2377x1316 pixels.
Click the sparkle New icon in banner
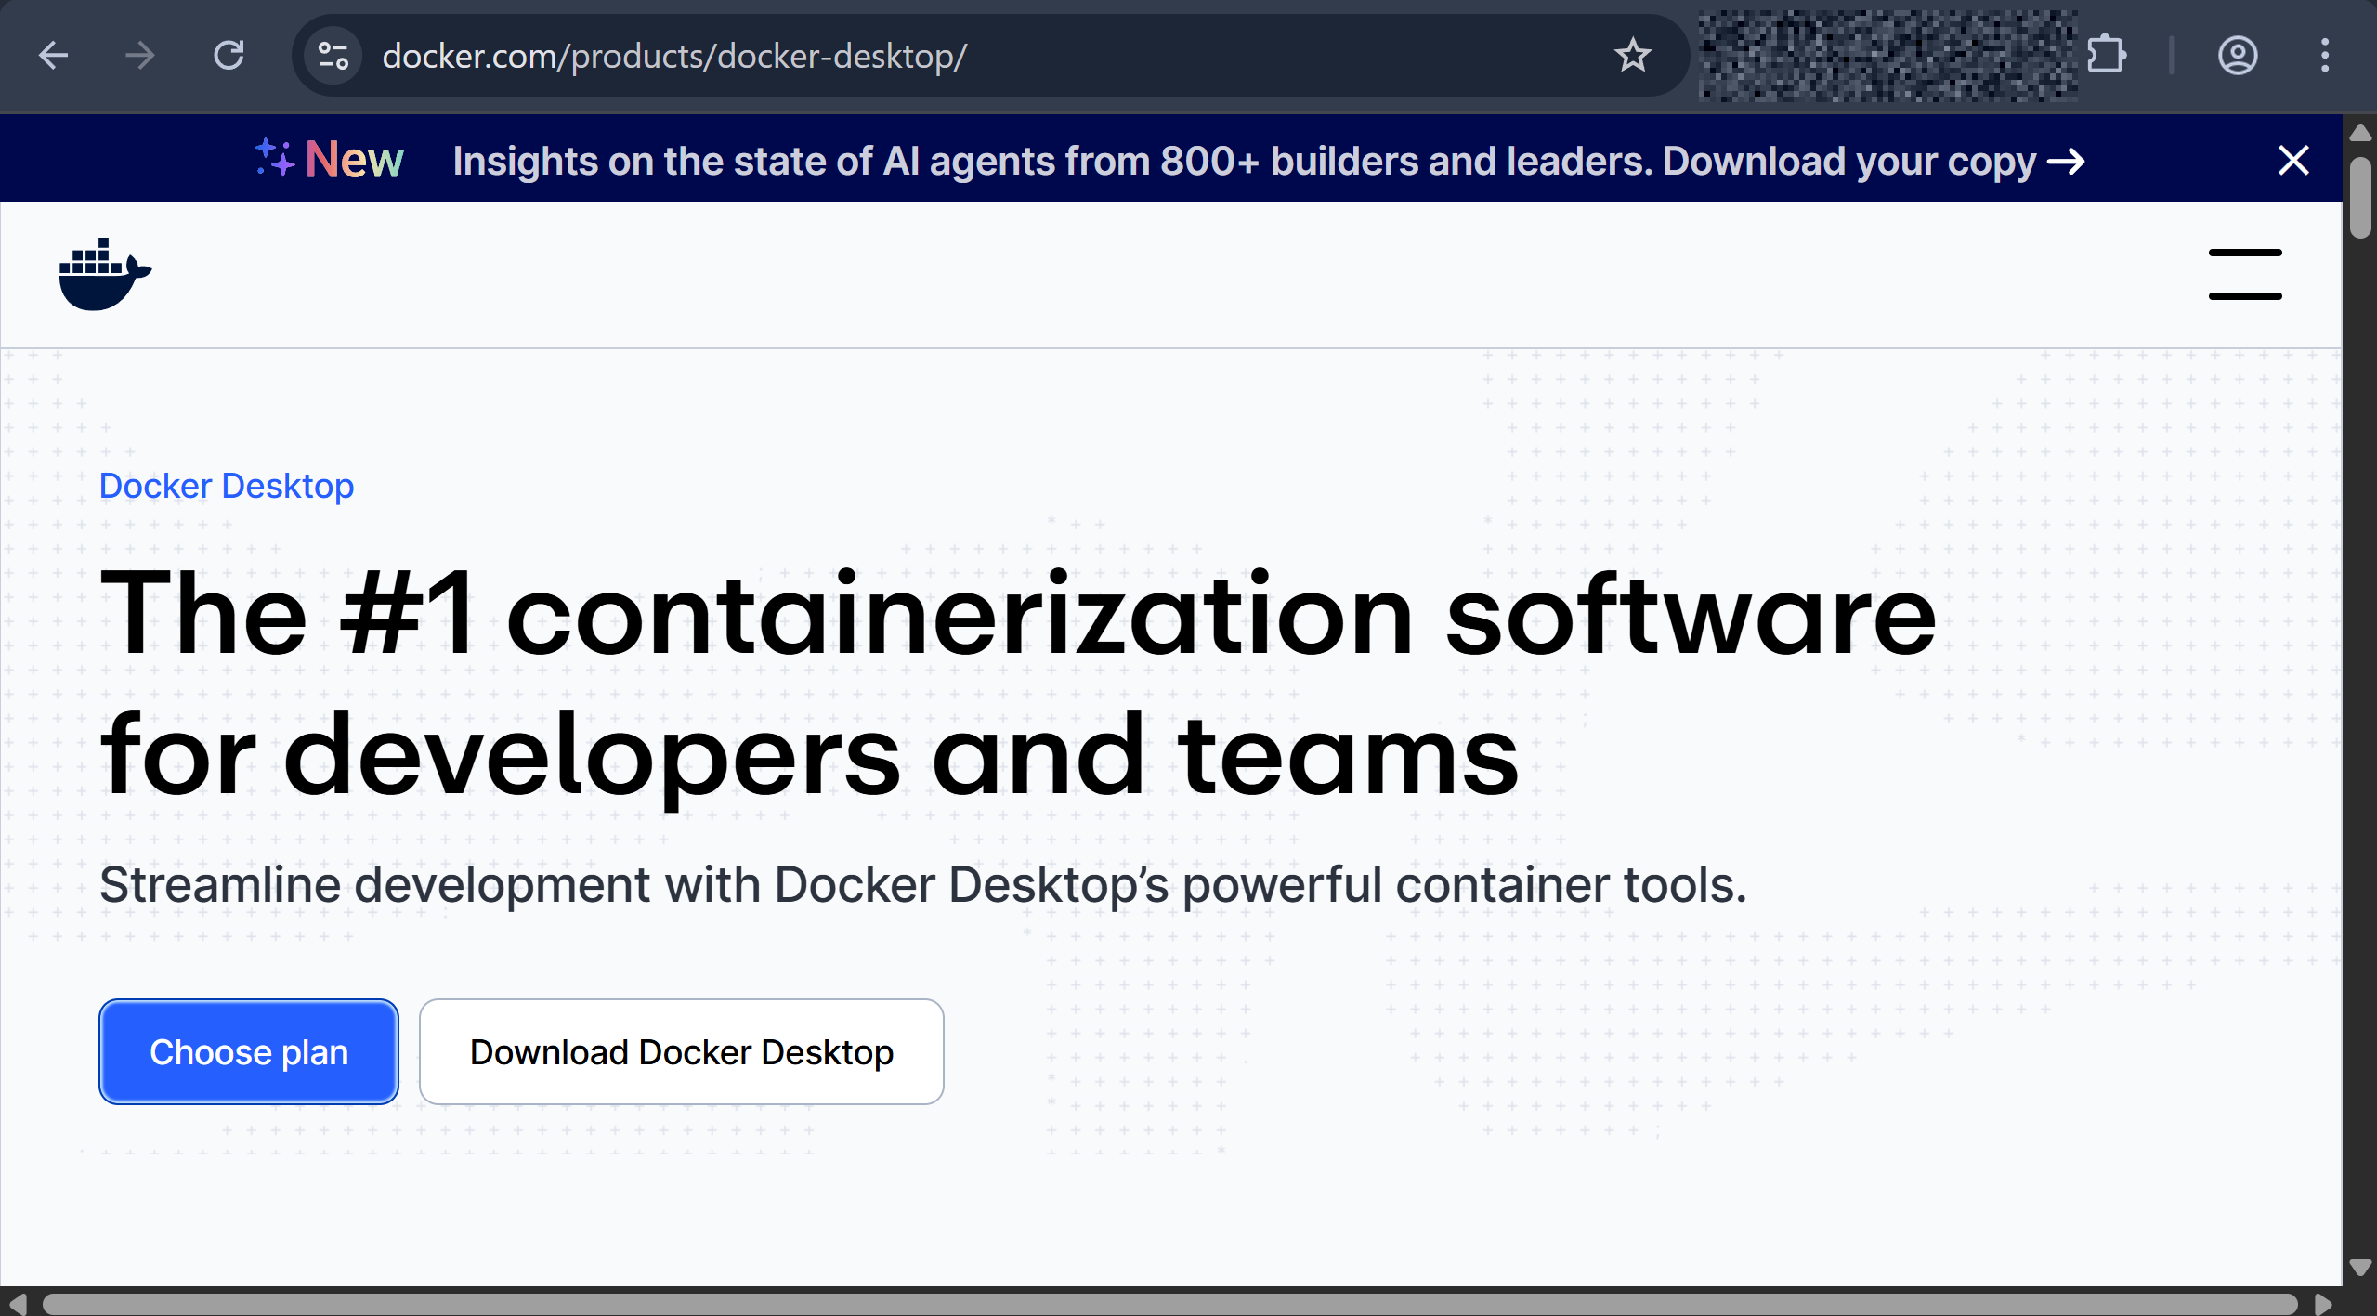[x=330, y=160]
